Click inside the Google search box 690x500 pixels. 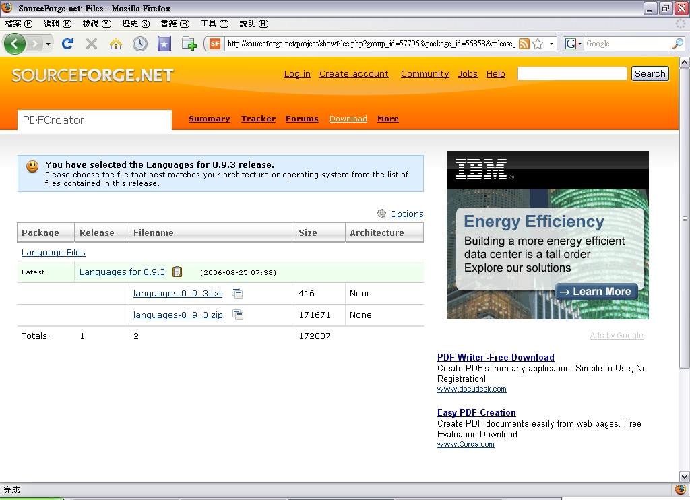(628, 44)
